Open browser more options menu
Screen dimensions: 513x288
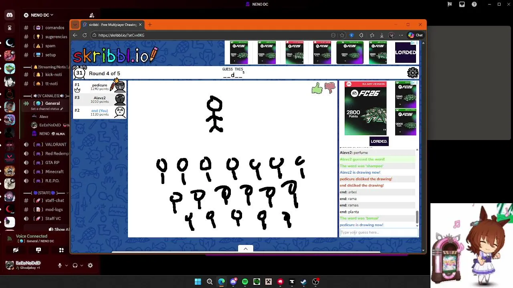(x=401, y=35)
